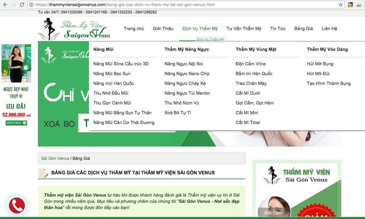The width and height of the screenshot is (365, 219).
Task: Select Nâng Ngực Nội Soi link
Action: 184,64
